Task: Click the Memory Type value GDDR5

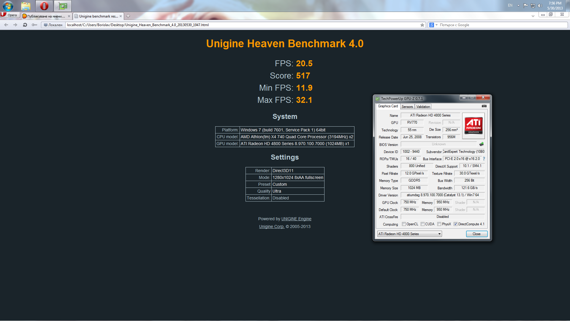Action: click(x=414, y=180)
